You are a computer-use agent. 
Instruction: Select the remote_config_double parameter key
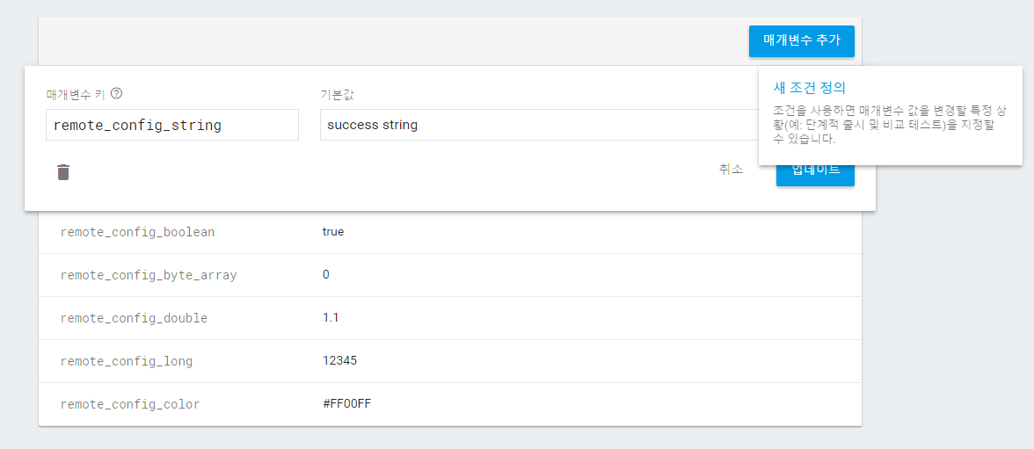point(134,318)
